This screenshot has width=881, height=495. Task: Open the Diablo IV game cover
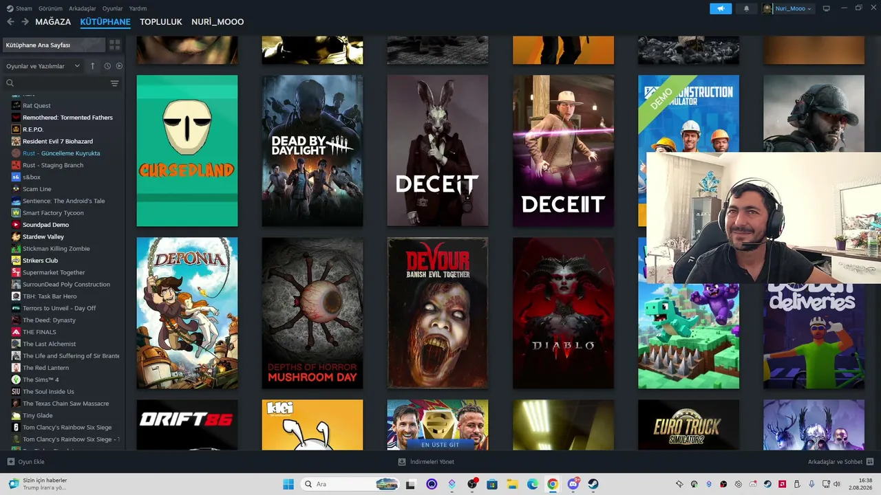point(563,313)
